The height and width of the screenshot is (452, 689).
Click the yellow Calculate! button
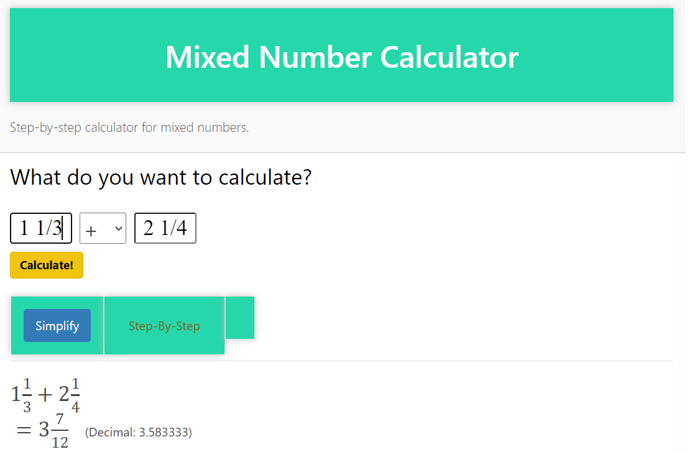click(47, 265)
